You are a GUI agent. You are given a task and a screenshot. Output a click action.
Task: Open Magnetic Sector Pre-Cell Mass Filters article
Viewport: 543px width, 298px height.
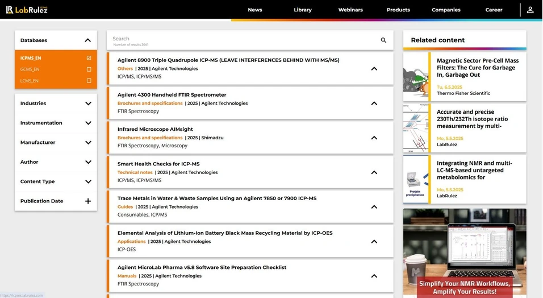pyautogui.click(x=478, y=68)
